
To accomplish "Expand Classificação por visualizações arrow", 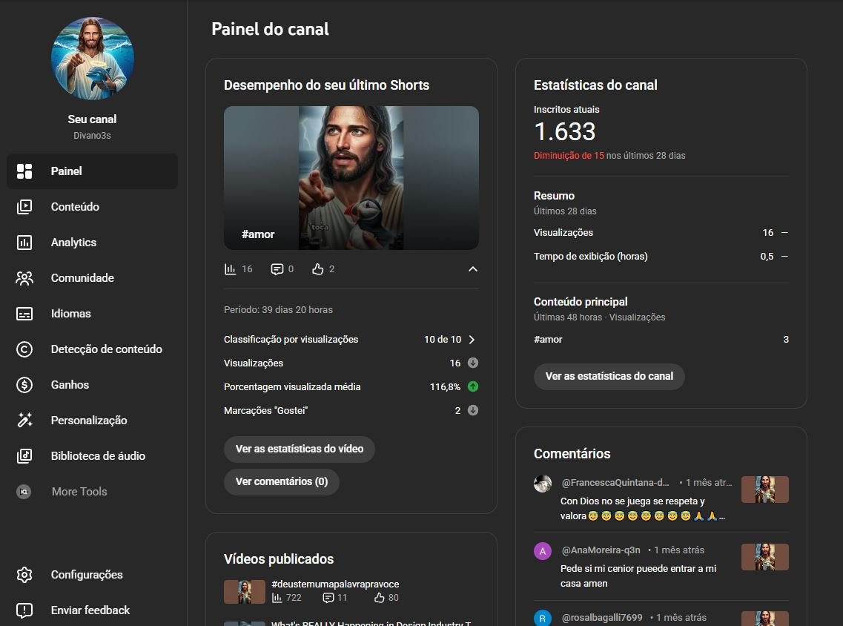I will pos(472,340).
